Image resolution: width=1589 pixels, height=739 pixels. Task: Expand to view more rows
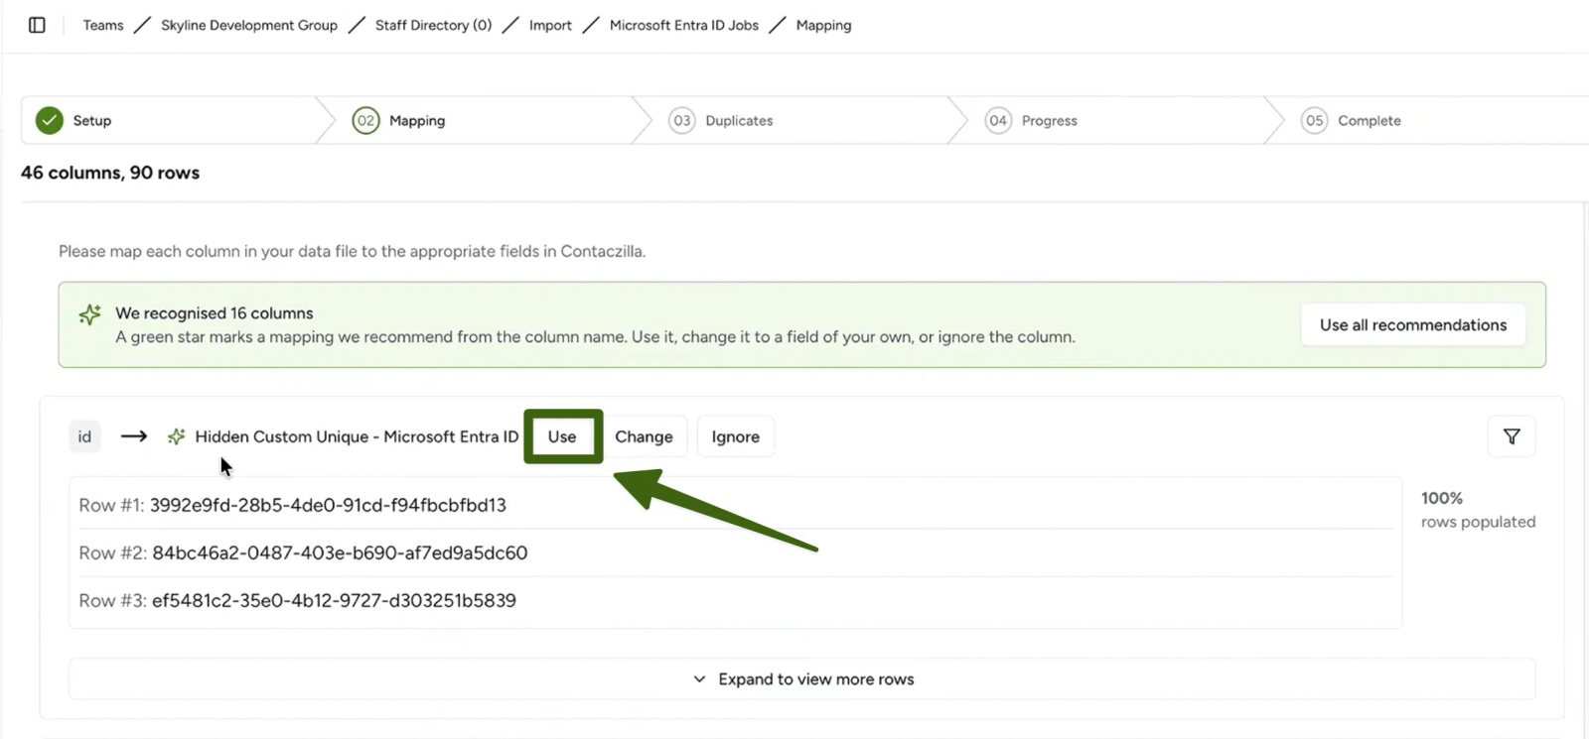click(x=802, y=678)
